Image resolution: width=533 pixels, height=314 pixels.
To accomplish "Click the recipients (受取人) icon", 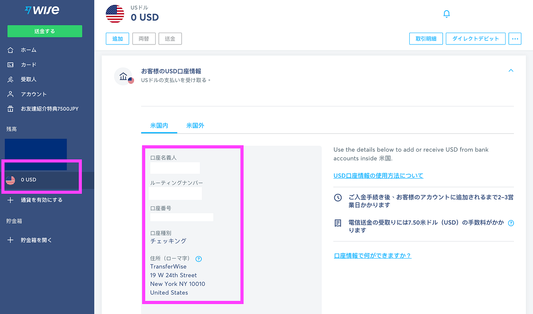I will [x=10, y=79].
